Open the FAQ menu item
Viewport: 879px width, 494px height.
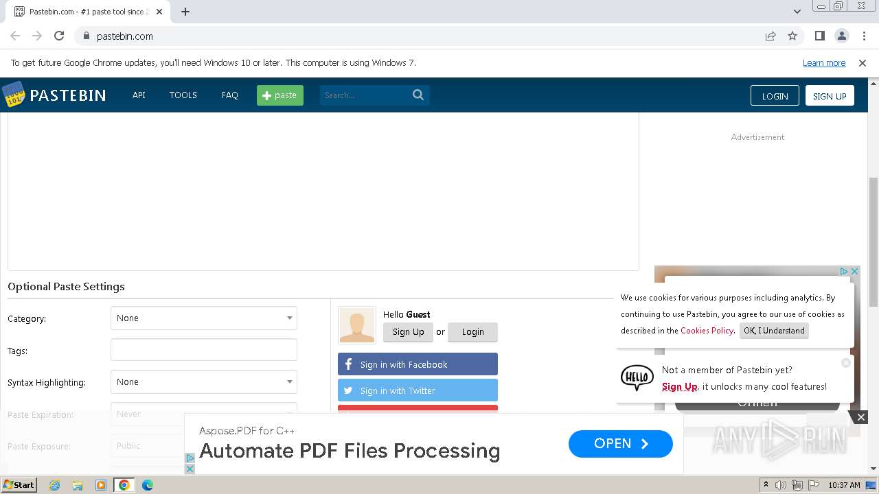(230, 95)
